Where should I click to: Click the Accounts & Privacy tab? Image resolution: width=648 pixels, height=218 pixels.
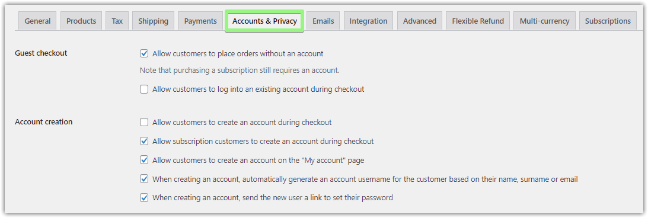[x=264, y=21]
